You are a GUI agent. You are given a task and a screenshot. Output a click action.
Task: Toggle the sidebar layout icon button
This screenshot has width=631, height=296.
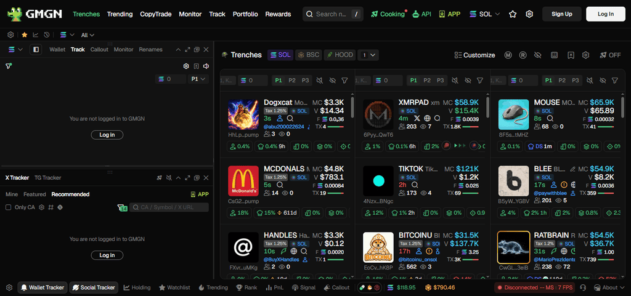[36, 49]
